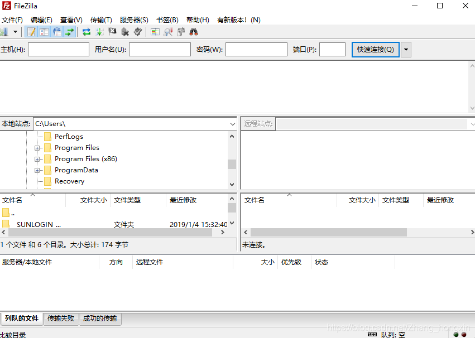Screen dimensions: 475x338
Task: Toggle message log display icon
Action: (x=31, y=32)
